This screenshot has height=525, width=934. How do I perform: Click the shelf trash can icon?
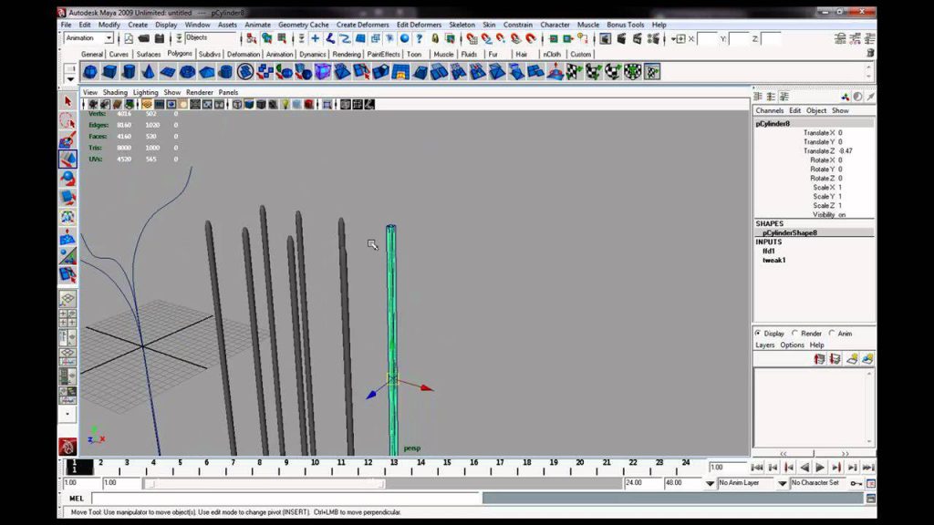870,54
